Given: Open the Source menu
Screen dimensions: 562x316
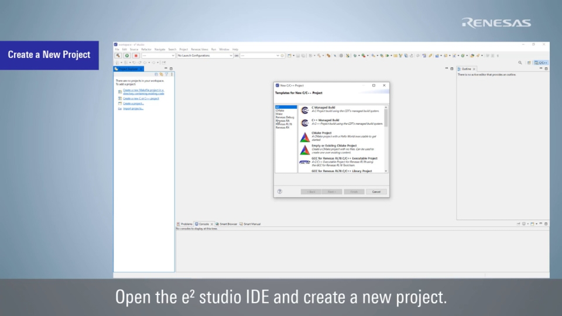Looking at the screenshot, I should 134,49.
